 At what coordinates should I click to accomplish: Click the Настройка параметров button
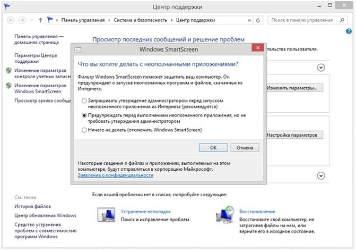[294, 135]
